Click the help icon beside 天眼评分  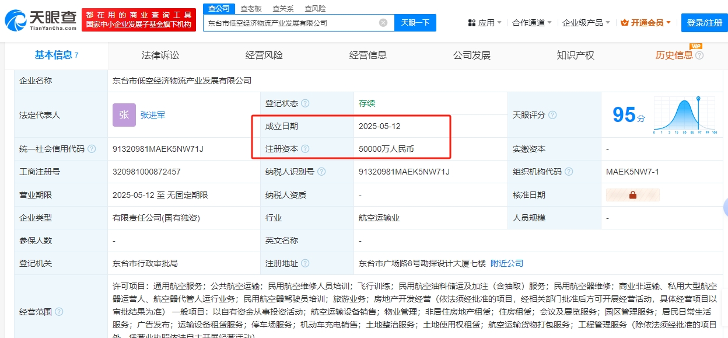(552, 115)
